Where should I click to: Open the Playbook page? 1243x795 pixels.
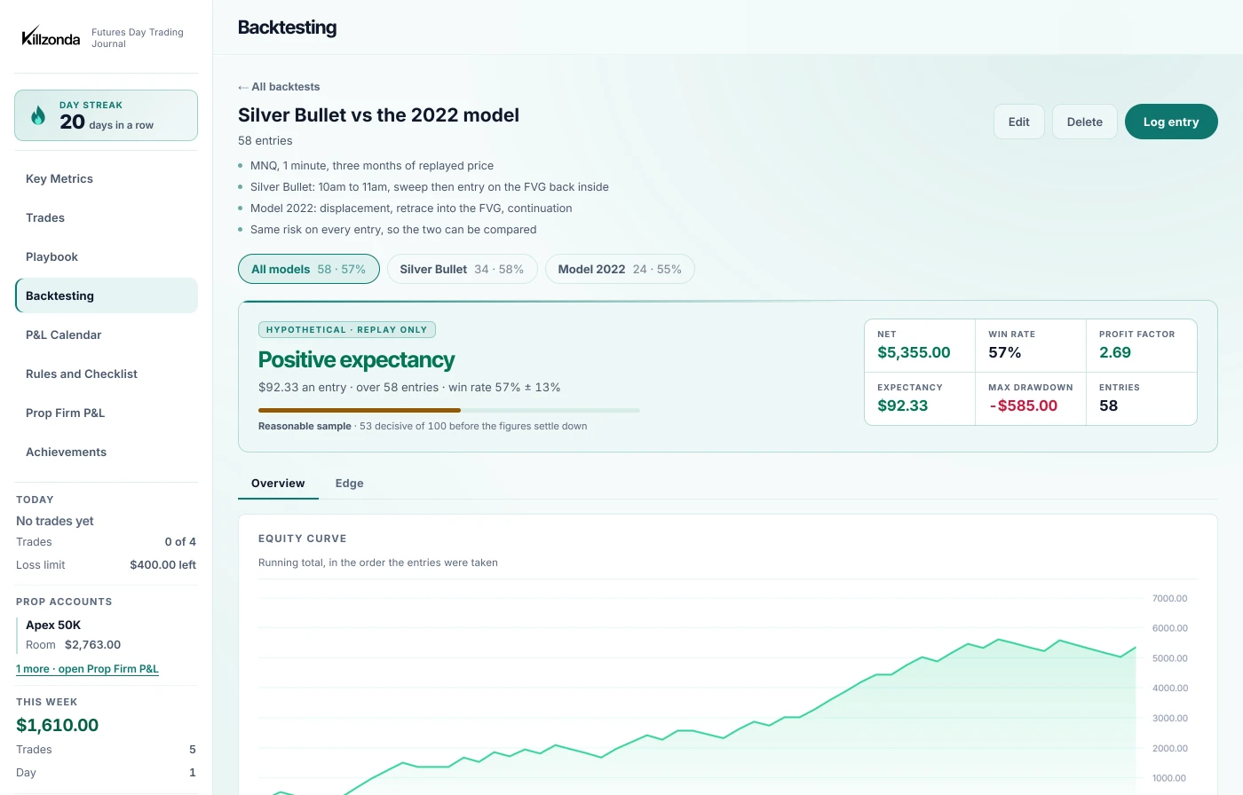coord(107,256)
